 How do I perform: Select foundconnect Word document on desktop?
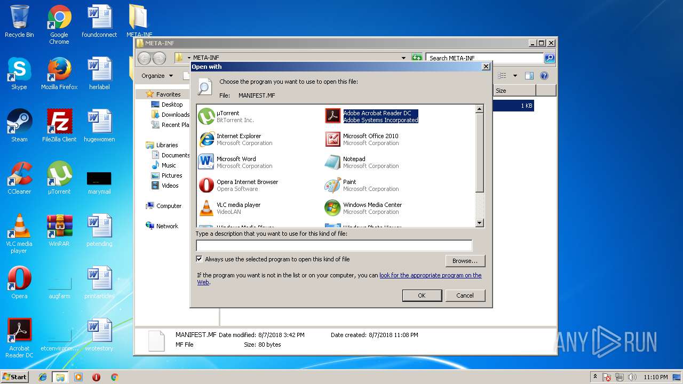click(99, 21)
